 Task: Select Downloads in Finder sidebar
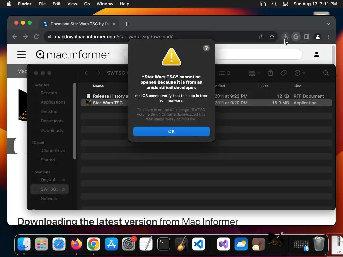52,131
